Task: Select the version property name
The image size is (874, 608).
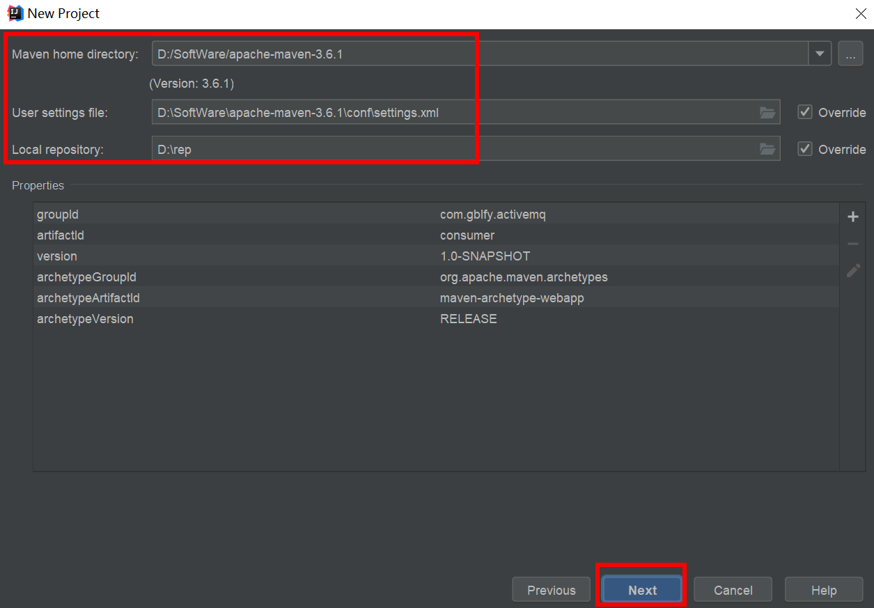Action: [x=57, y=256]
